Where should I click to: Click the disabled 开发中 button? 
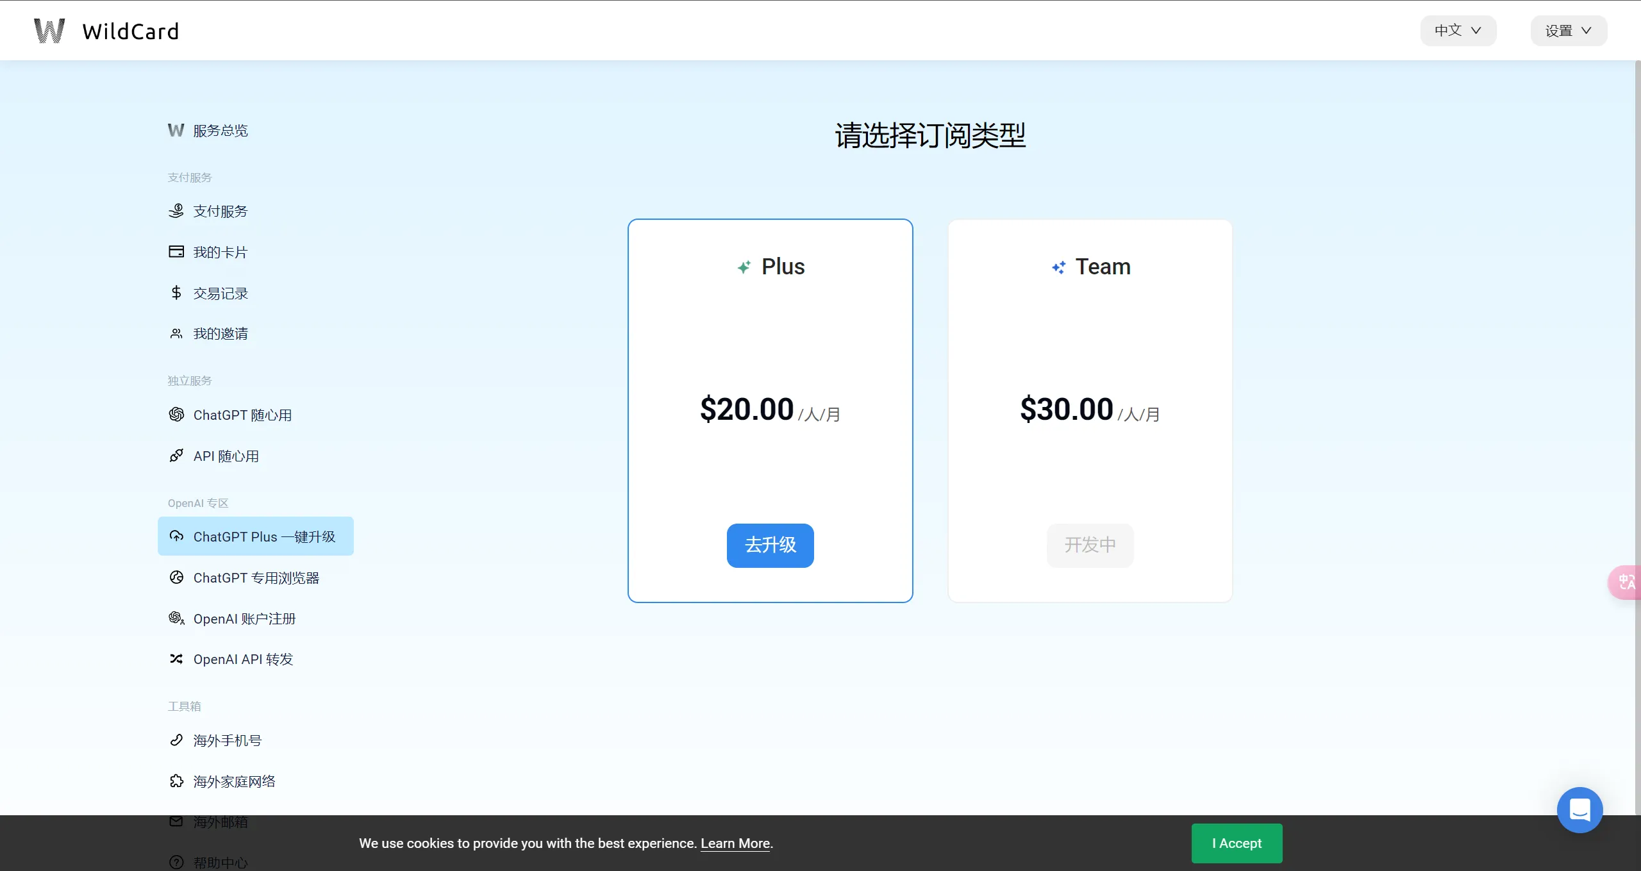pyautogui.click(x=1090, y=545)
